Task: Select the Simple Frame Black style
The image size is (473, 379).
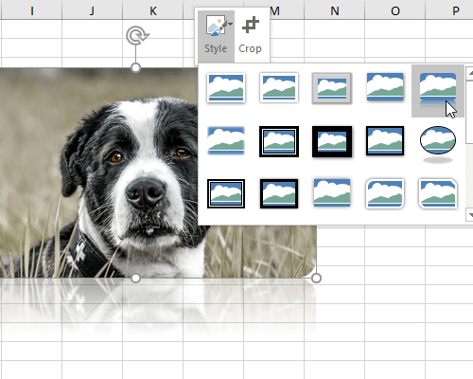Action: tap(385, 140)
